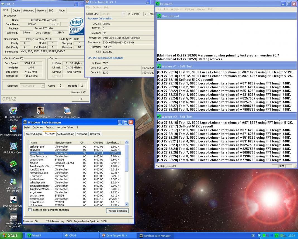The image size is (298, 239).
Task: Switch to Memory tab in CPU-Z
Action: click(x=41, y=10)
